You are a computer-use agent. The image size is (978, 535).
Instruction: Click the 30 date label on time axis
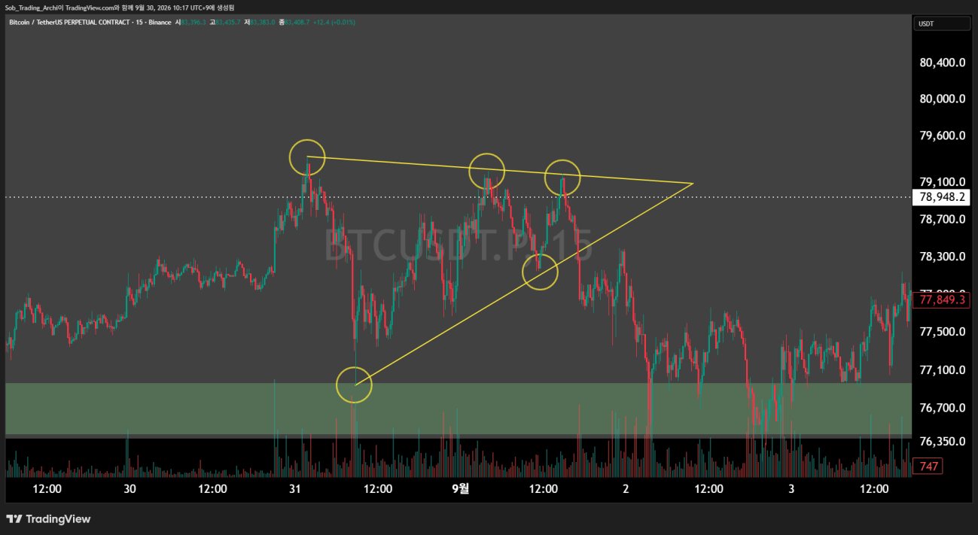[x=129, y=488]
